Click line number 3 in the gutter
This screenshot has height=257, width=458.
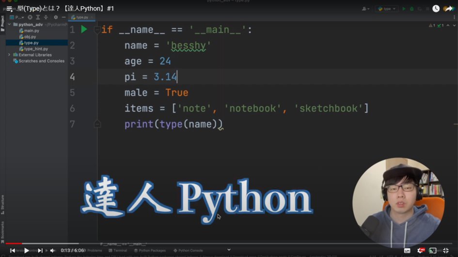click(x=72, y=61)
